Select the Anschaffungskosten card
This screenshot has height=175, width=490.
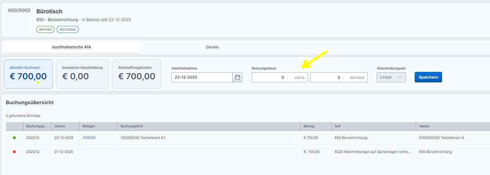click(137, 74)
